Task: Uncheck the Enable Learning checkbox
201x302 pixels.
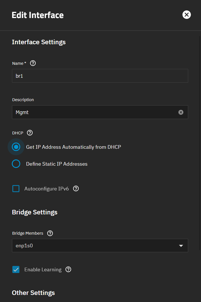Action: 16,270
